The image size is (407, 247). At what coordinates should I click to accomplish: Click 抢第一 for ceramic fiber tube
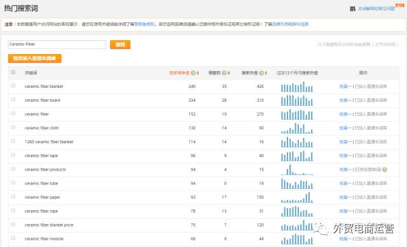tap(345, 183)
